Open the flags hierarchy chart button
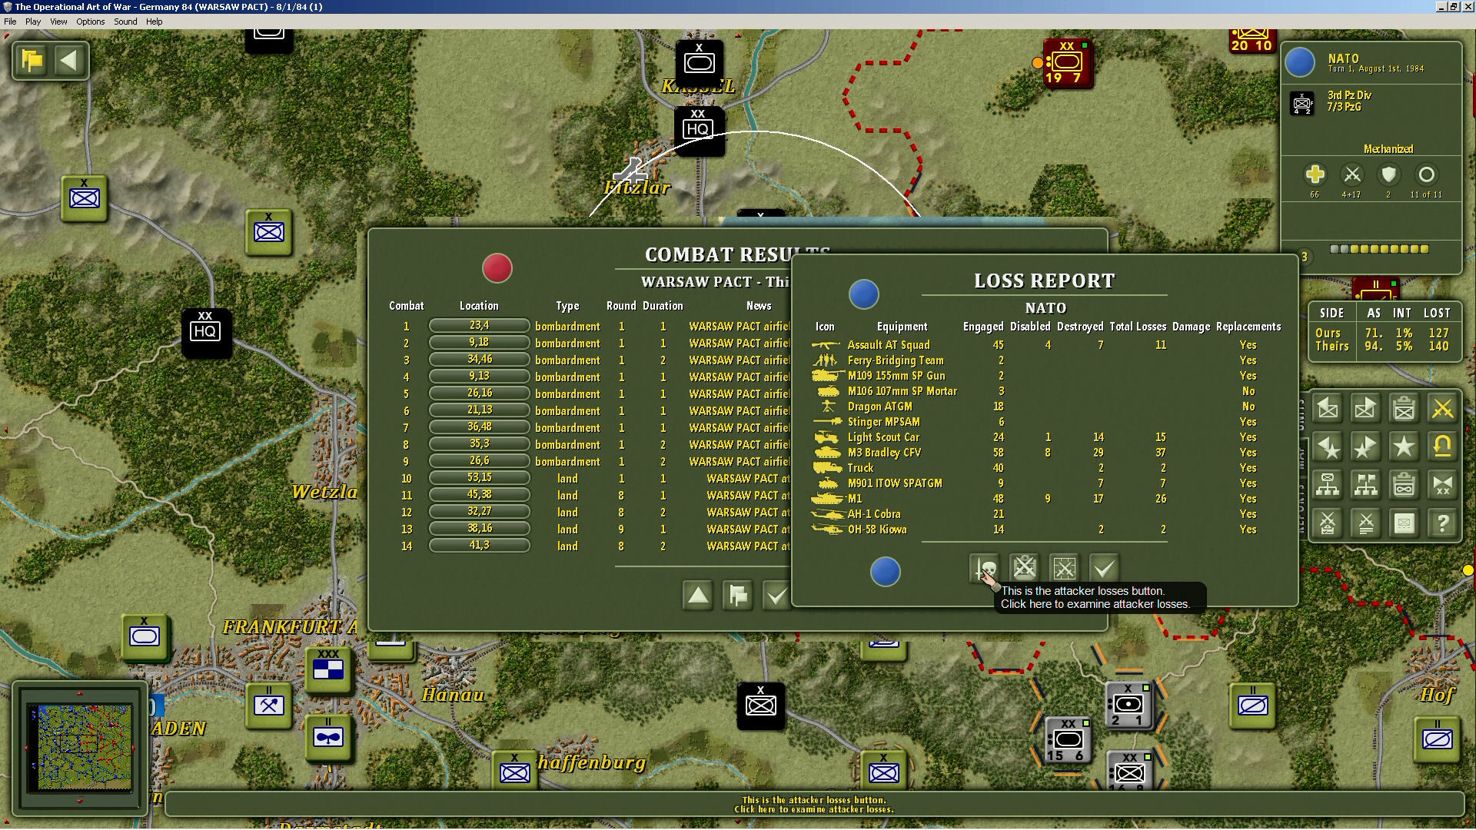The height and width of the screenshot is (830, 1476). pos(1365,485)
